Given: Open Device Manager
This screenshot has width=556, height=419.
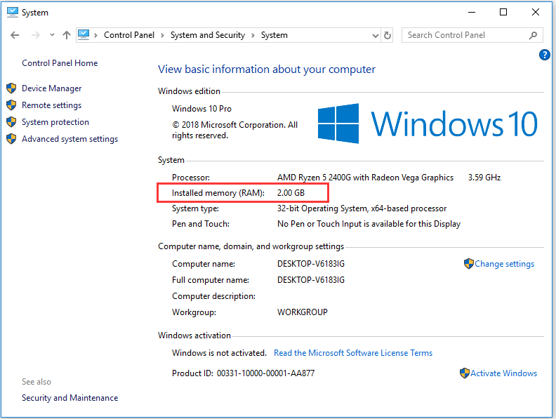Looking at the screenshot, I should tap(51, 88).
